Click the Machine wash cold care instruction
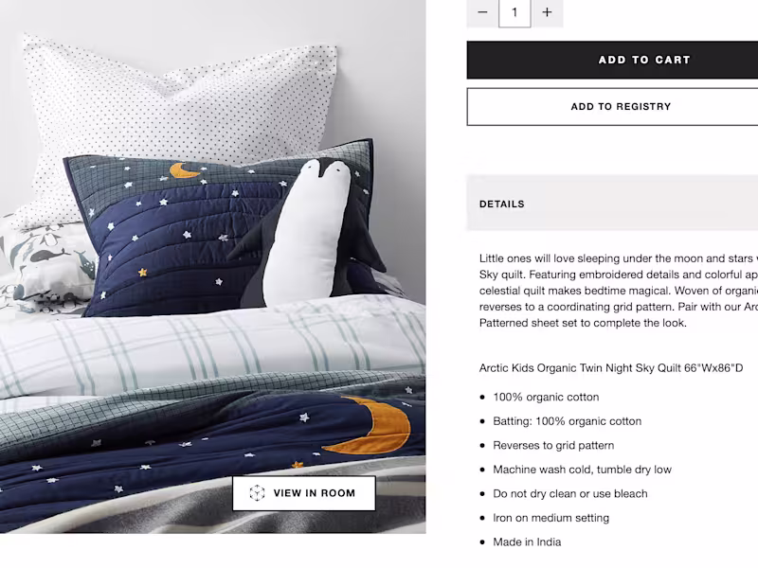Viewport: 758px width, 568px height. coord(582,470)
